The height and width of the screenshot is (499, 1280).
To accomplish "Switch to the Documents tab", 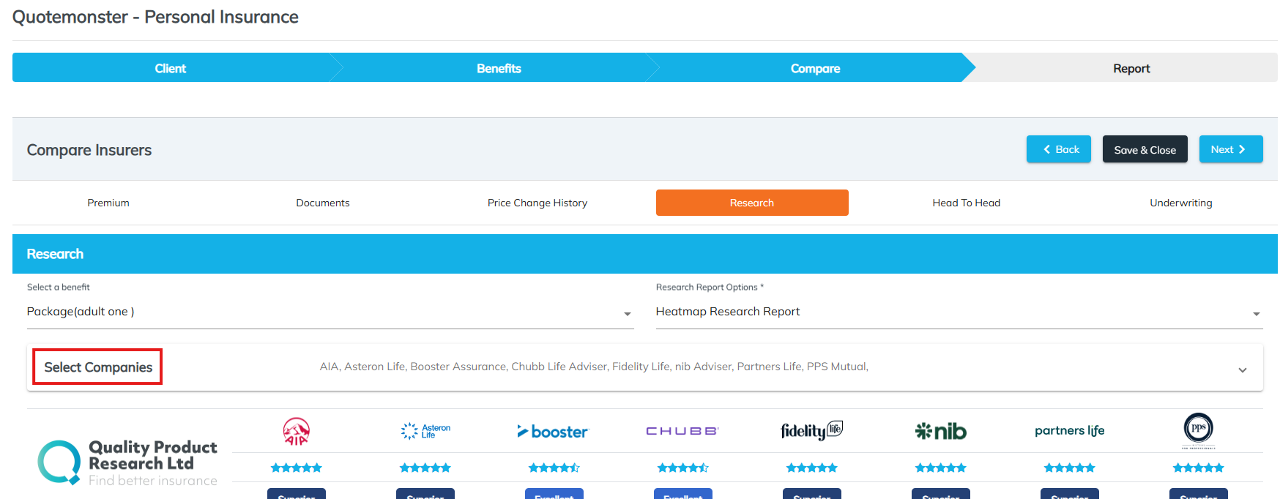I will [323, 203].
